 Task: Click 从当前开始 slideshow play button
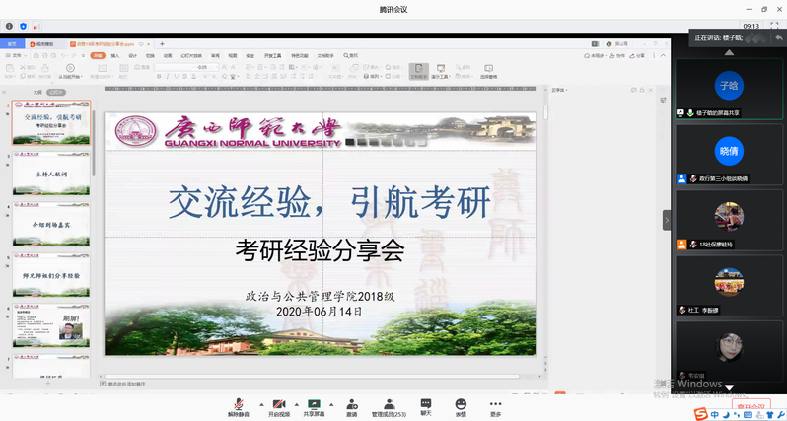pyautogui.click(x=70, y=71)
